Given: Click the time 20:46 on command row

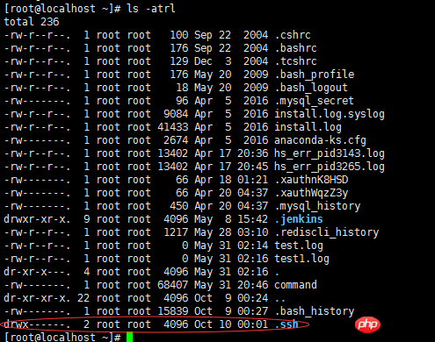Looking at the screenshot, I should pyautogui.click(x=252, y=285).
